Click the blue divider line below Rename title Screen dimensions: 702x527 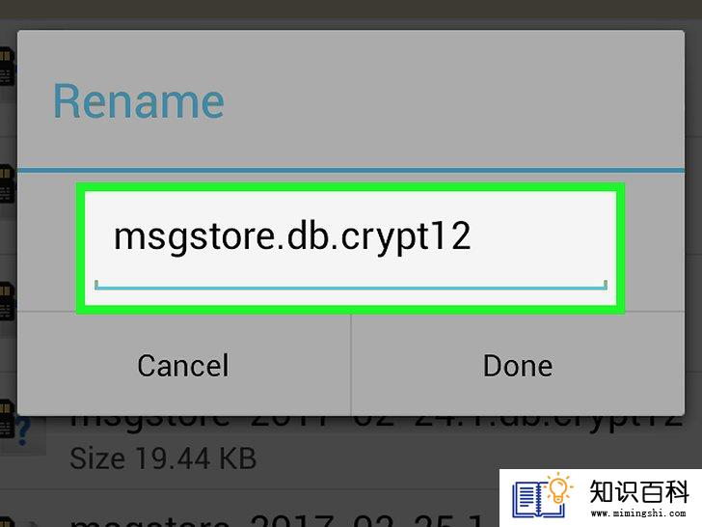click(351, 170)
